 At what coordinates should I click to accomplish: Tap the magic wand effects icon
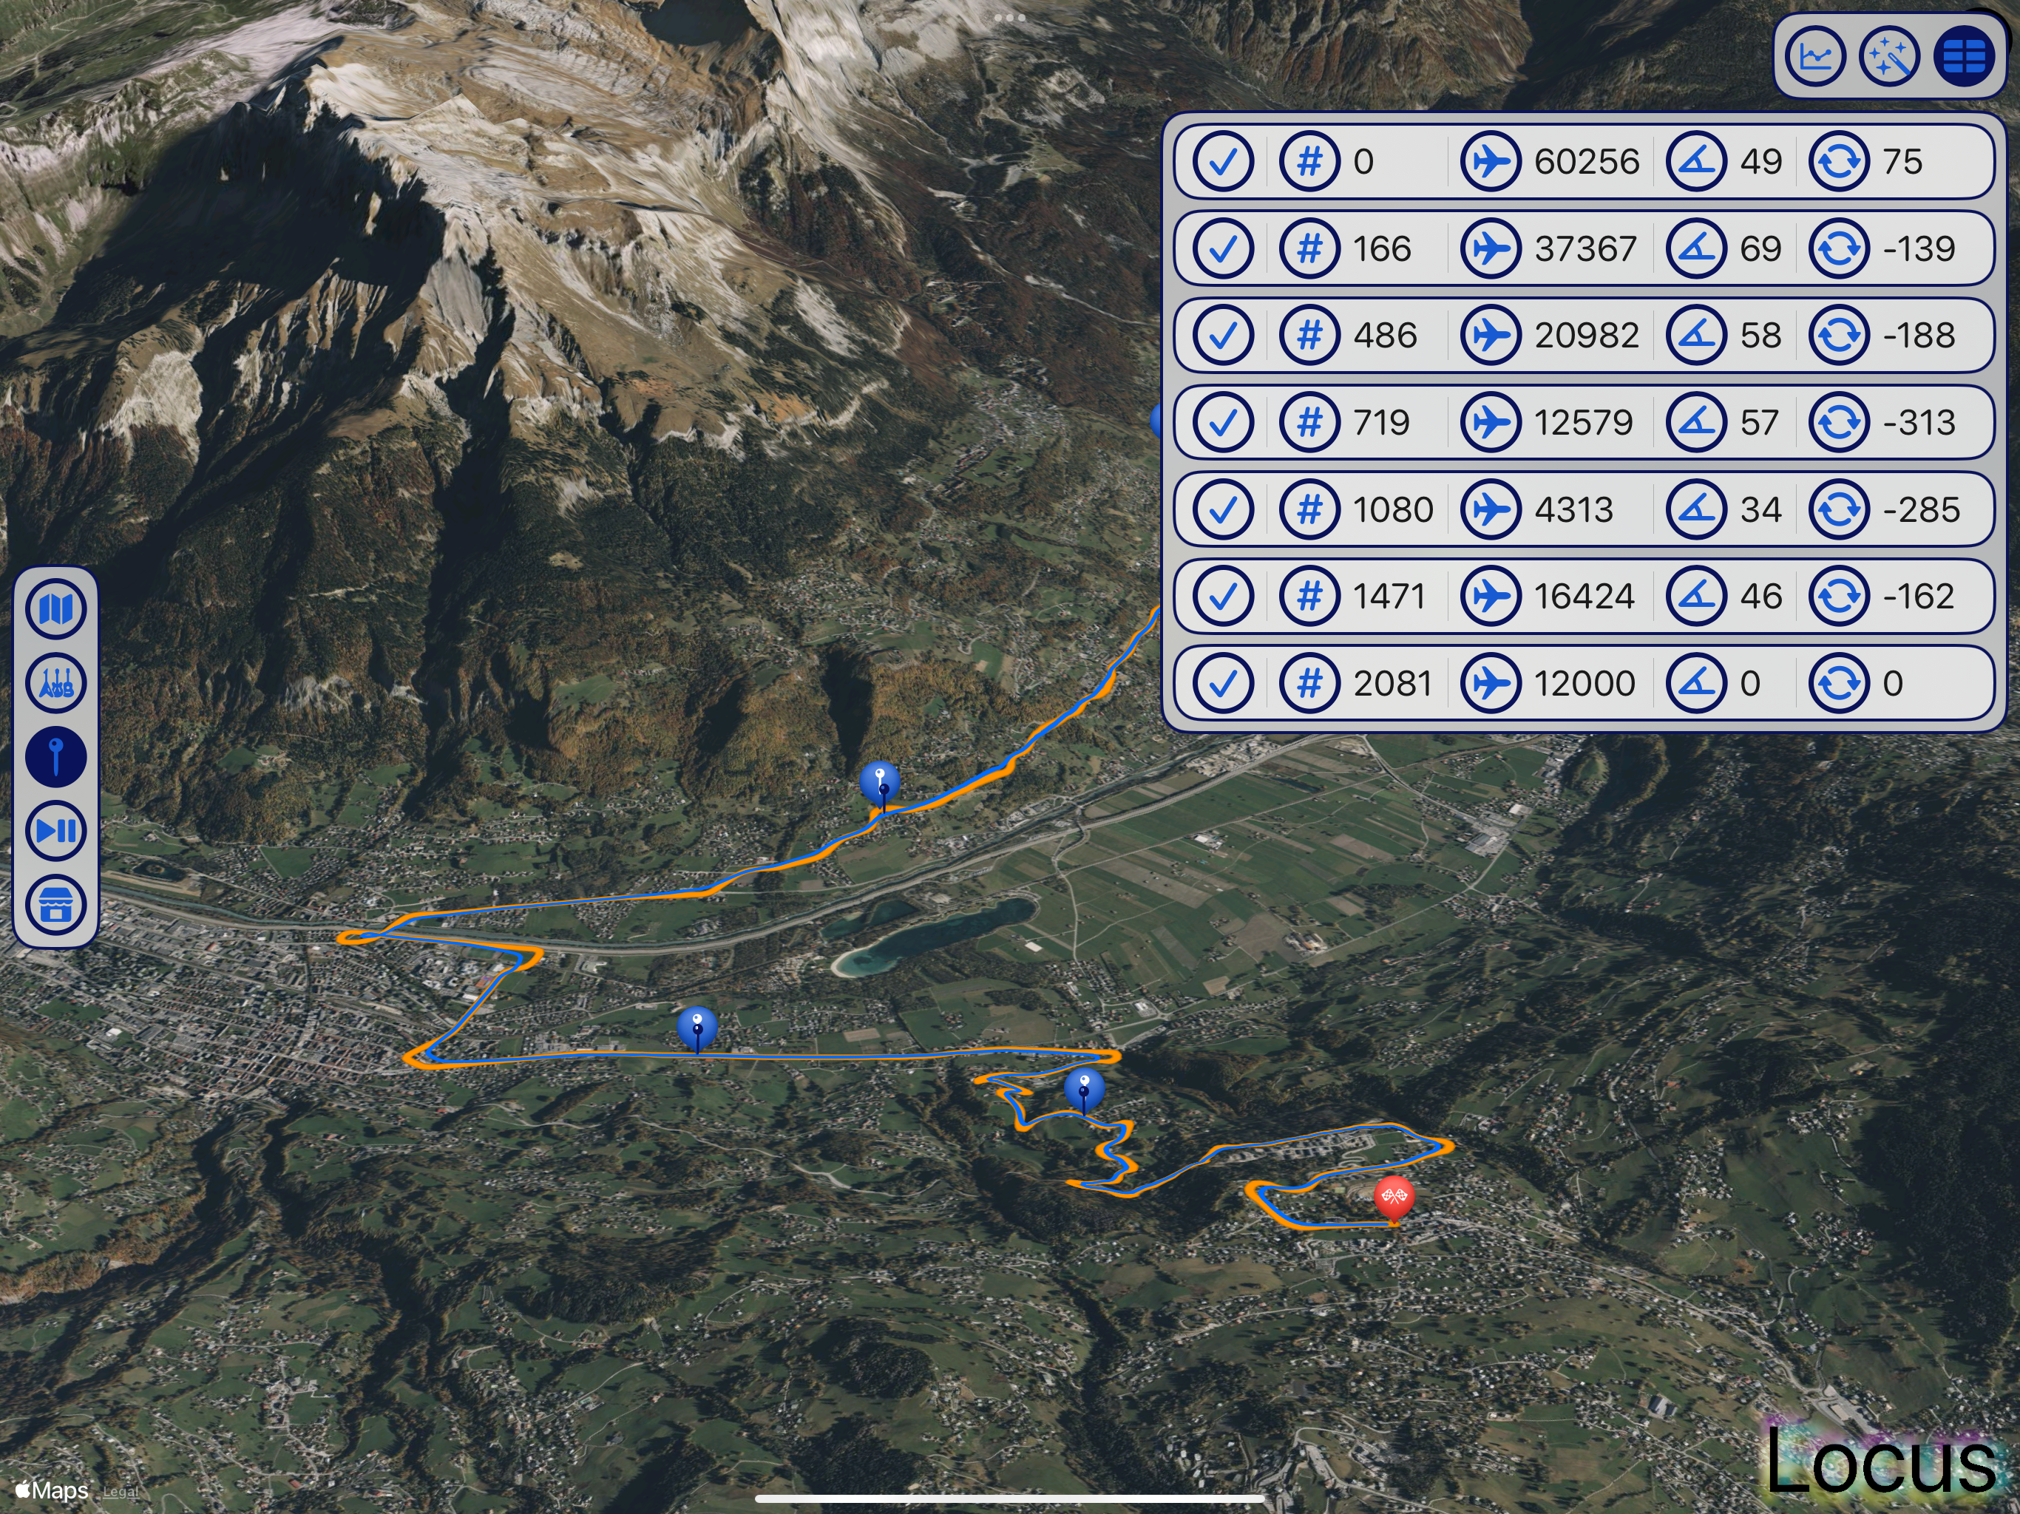coord(1889,57)
